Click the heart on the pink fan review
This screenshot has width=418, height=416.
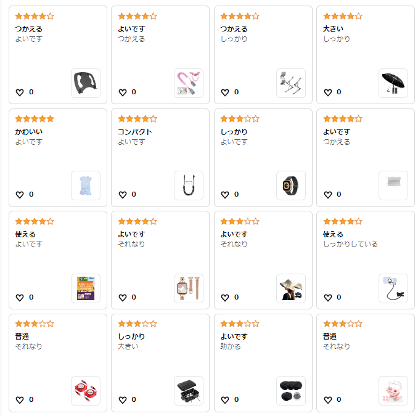point(327,400)
